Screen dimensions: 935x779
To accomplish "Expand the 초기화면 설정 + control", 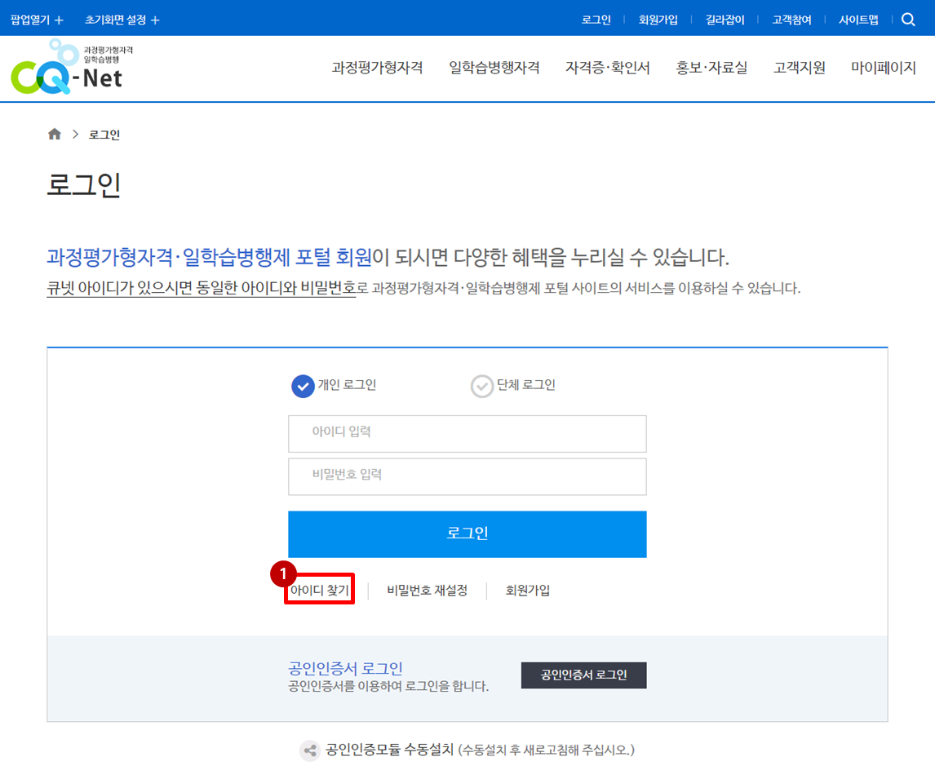I will click(122, 20).
